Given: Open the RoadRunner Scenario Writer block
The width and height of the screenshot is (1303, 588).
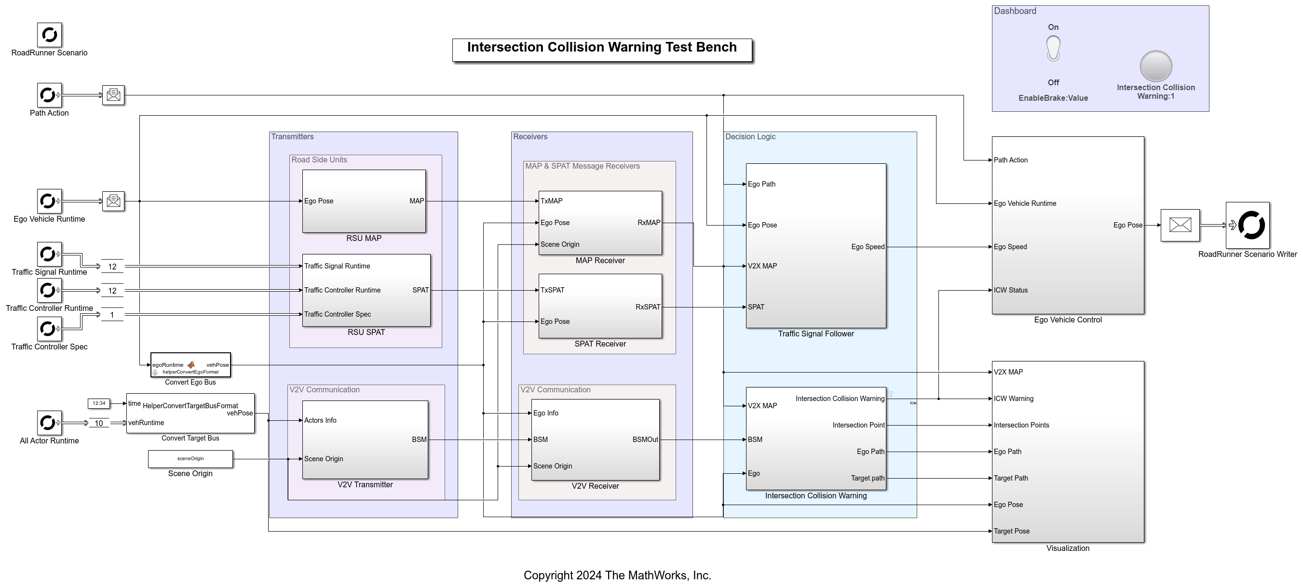Looking at the screenshot, I should 1248,226.
